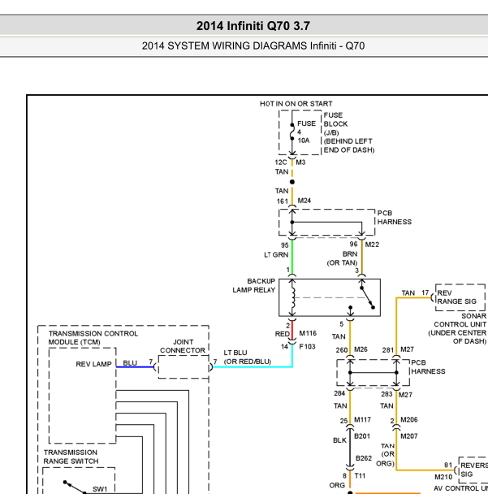Click the "HOT IN ON OR START" label
Image resolution: width=488 pixels, height=494 pixels.
pos(296,104)
